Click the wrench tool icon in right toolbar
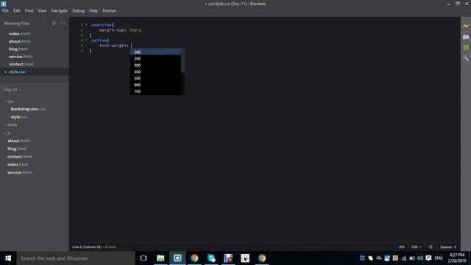 [466, 58]
